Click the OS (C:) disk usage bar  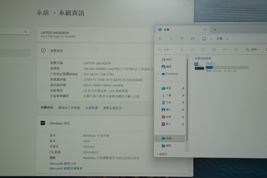(227, 67)
